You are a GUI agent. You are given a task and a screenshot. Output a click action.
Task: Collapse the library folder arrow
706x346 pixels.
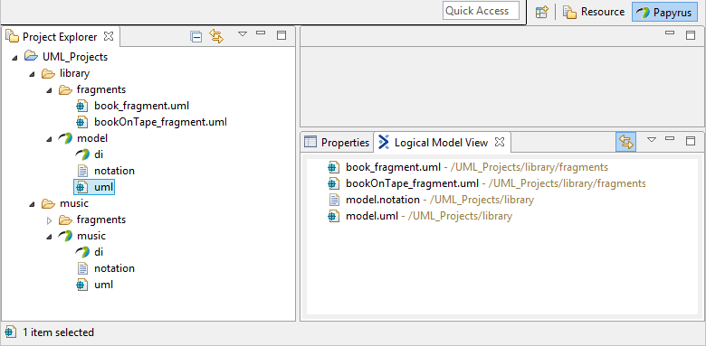[32, 74]
